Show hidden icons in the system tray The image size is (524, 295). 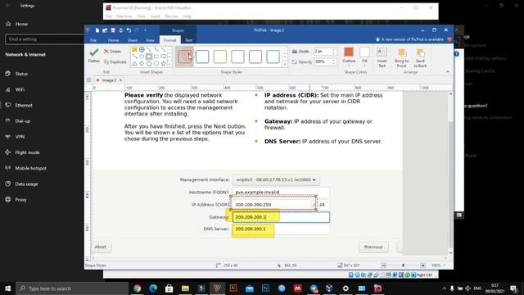click(x=444, y=288)
